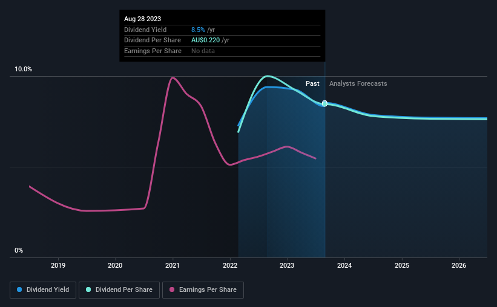Click the 2021 x-axis label
Screen dimensions: 497x307
(173, 265)
